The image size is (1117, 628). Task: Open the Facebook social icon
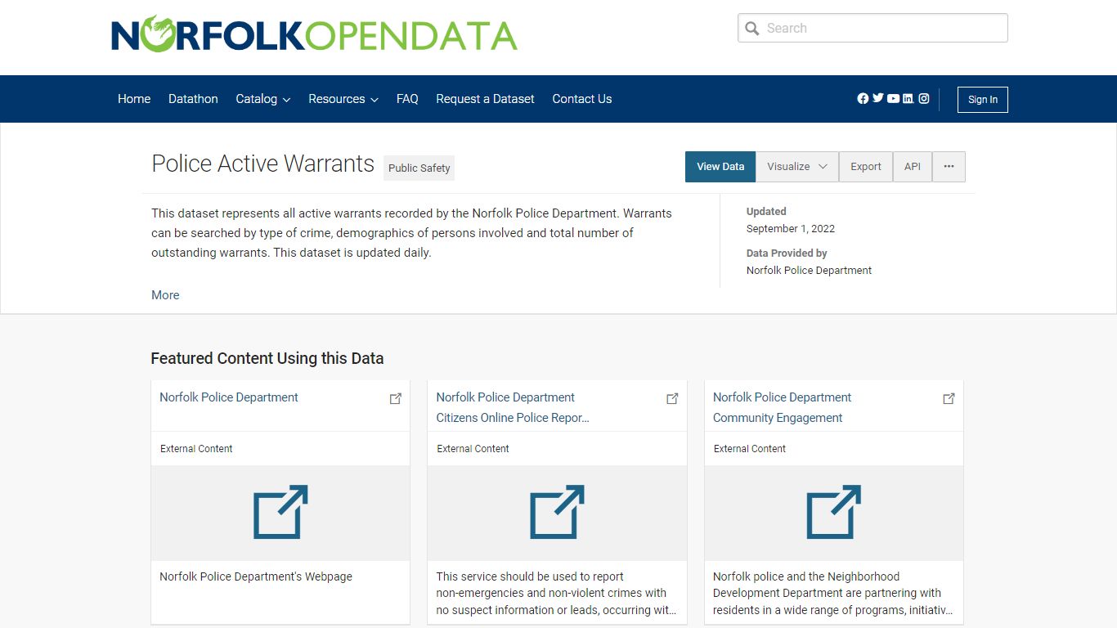pos(863,98)
